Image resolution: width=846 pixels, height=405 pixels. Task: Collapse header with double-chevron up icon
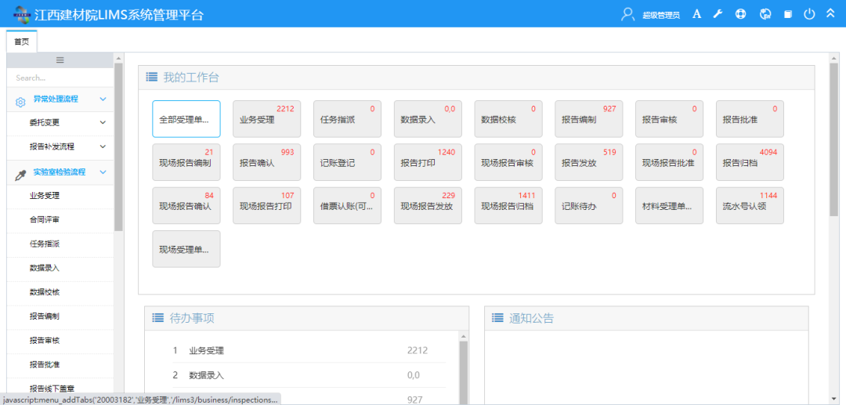[830, 14]
